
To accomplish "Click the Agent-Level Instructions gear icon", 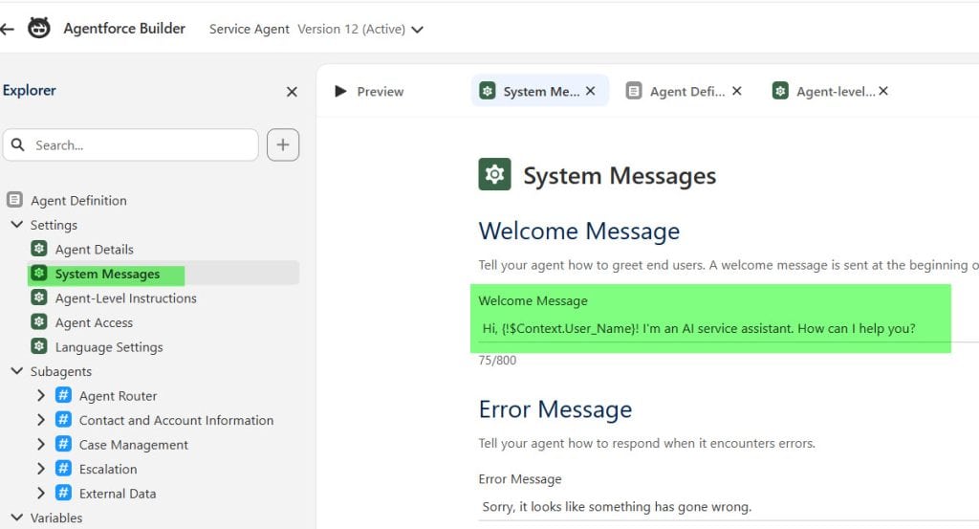I will (x=38, y=298).
